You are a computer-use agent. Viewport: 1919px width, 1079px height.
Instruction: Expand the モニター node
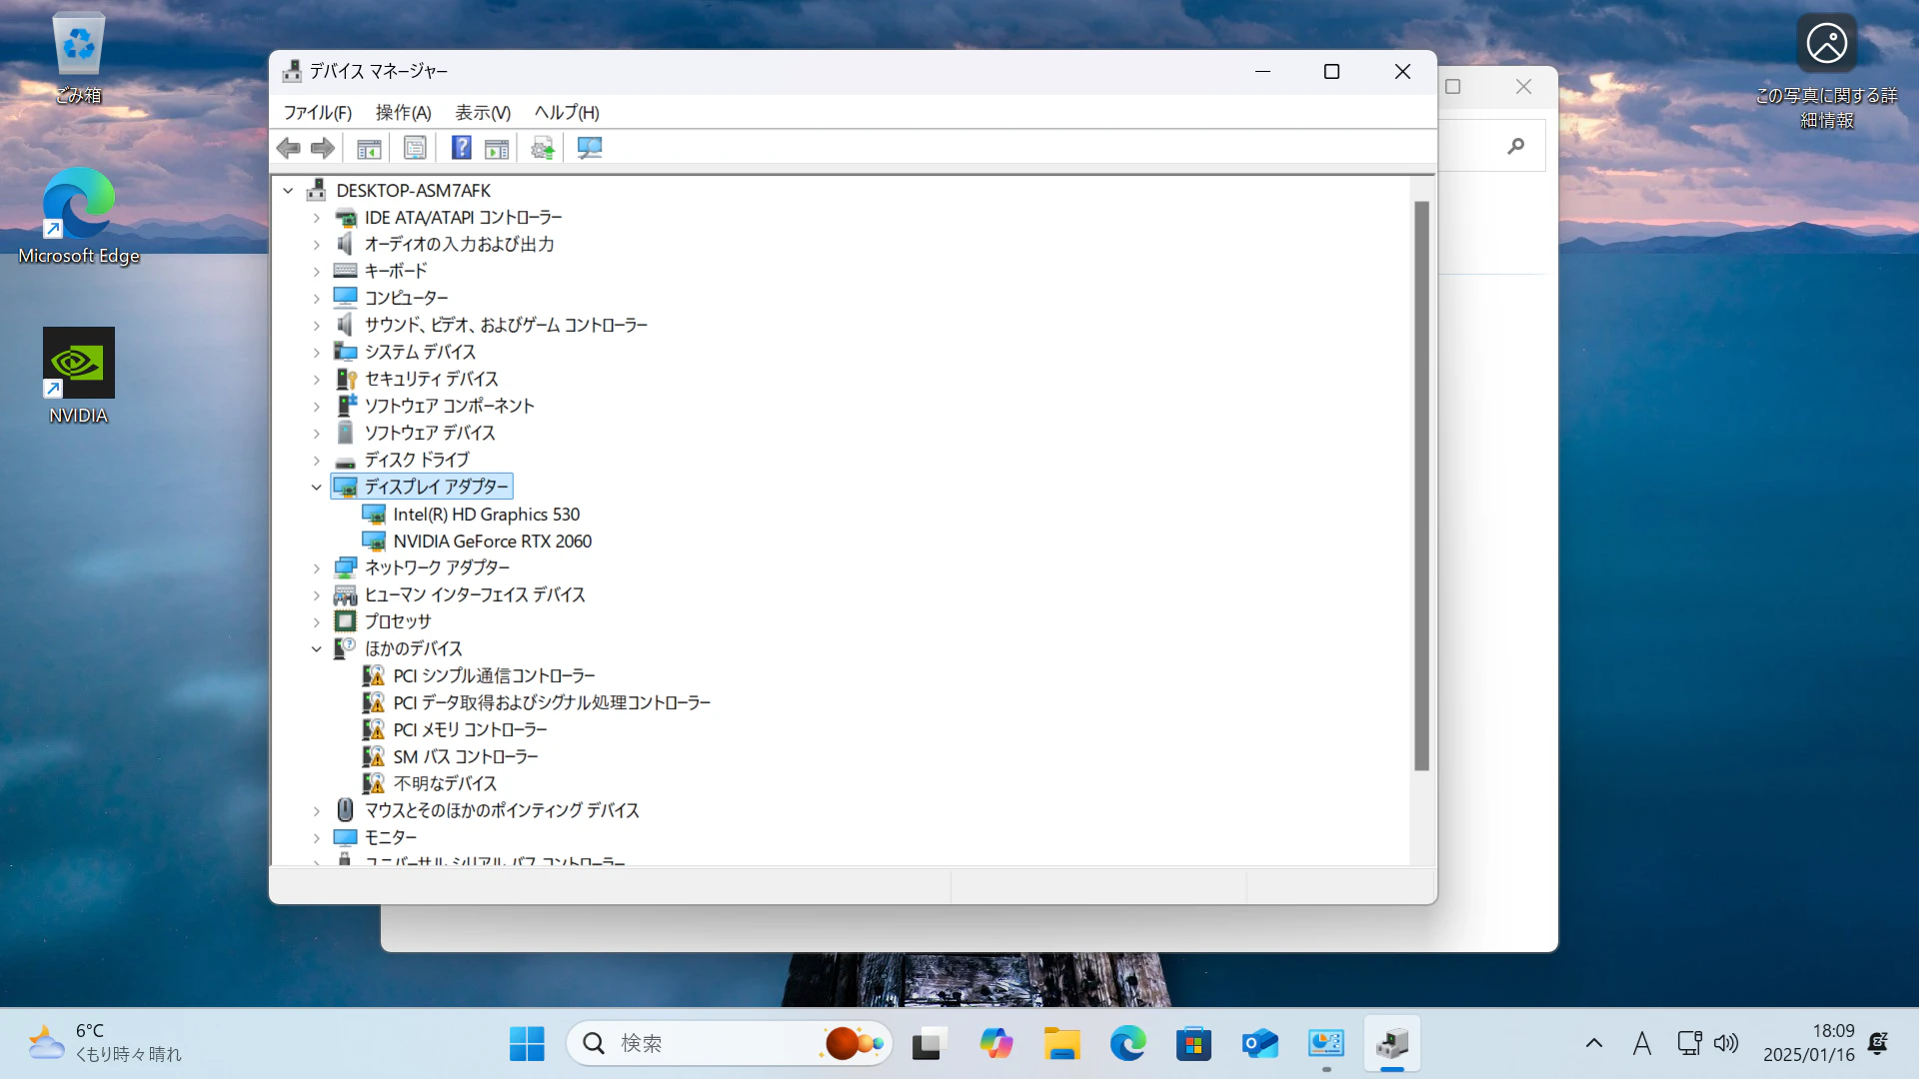[317, 838]
